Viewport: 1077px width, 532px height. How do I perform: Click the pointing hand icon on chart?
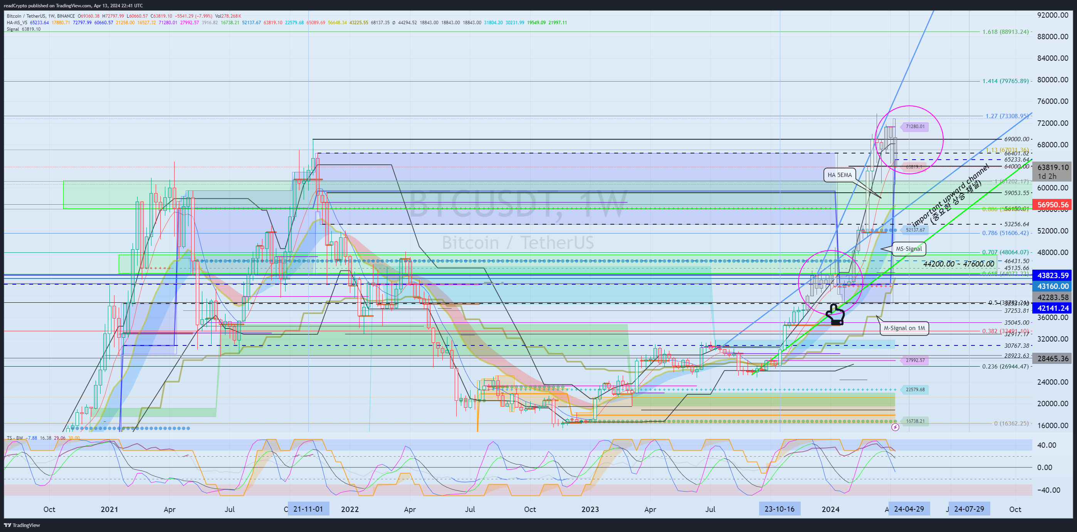pyautogui.click(x=835, y=315)
